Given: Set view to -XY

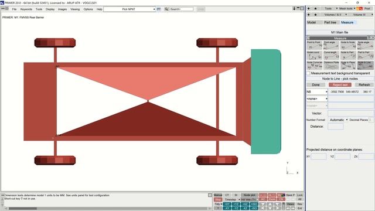Looking at the screenshot, I should [227, 208].
